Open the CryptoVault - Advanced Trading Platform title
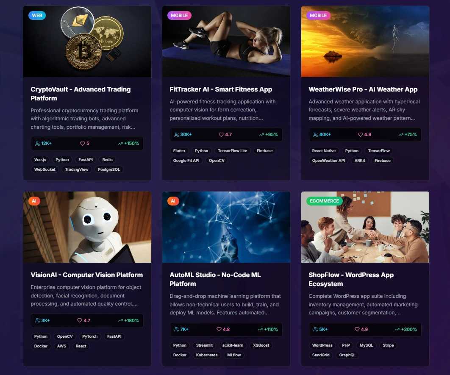 tap(81, 94)
